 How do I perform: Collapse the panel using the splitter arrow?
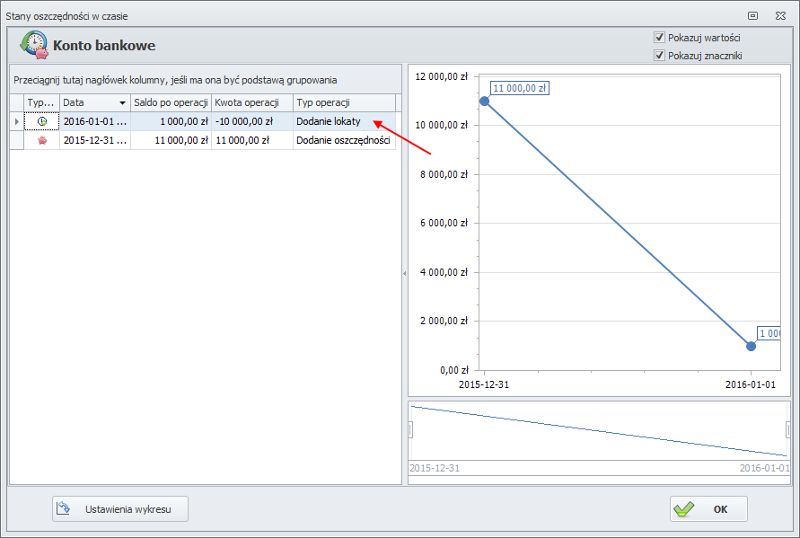coord(404,272)
